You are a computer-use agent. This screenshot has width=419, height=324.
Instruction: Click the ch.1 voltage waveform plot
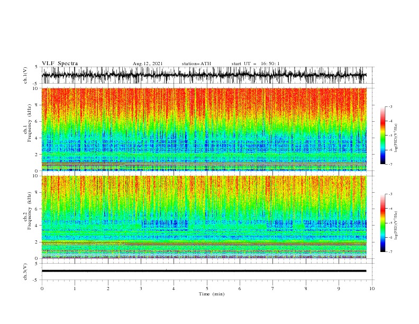pyautogui.click(x=204, y=75)
